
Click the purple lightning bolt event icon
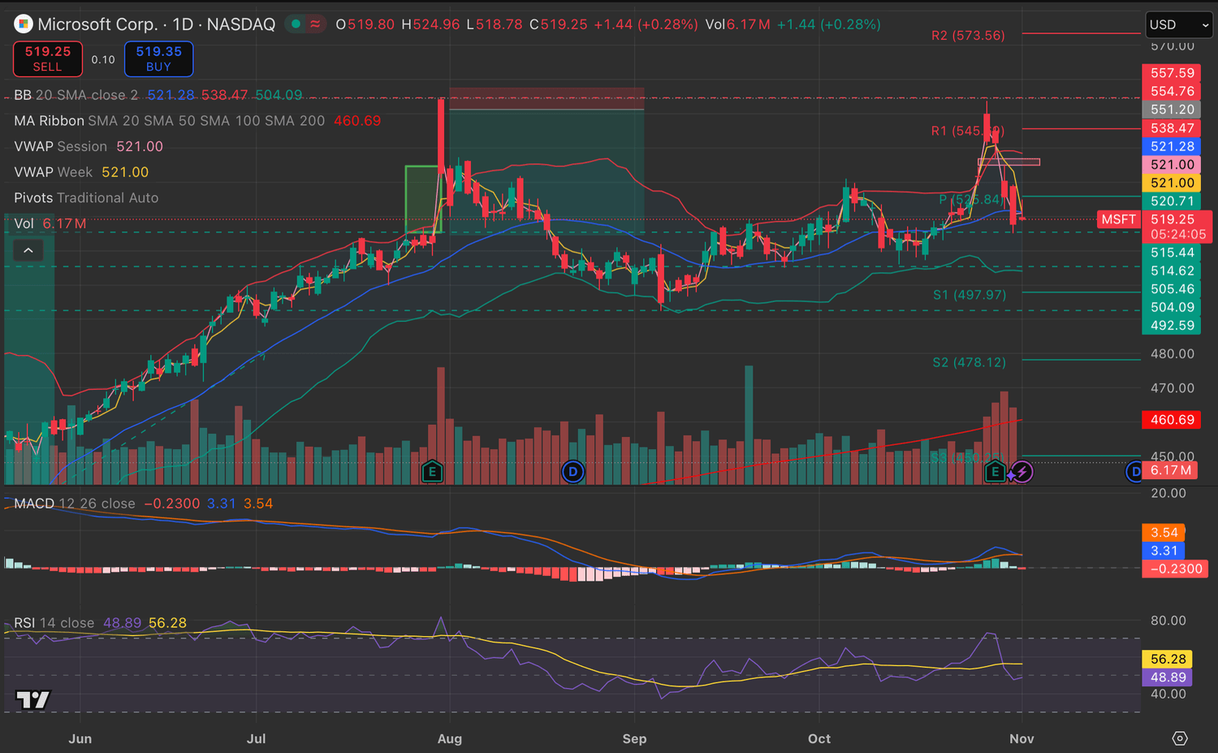1021,472
